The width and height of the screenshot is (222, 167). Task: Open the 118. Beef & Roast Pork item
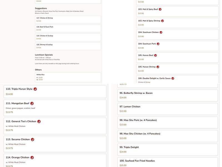(68, 28)
